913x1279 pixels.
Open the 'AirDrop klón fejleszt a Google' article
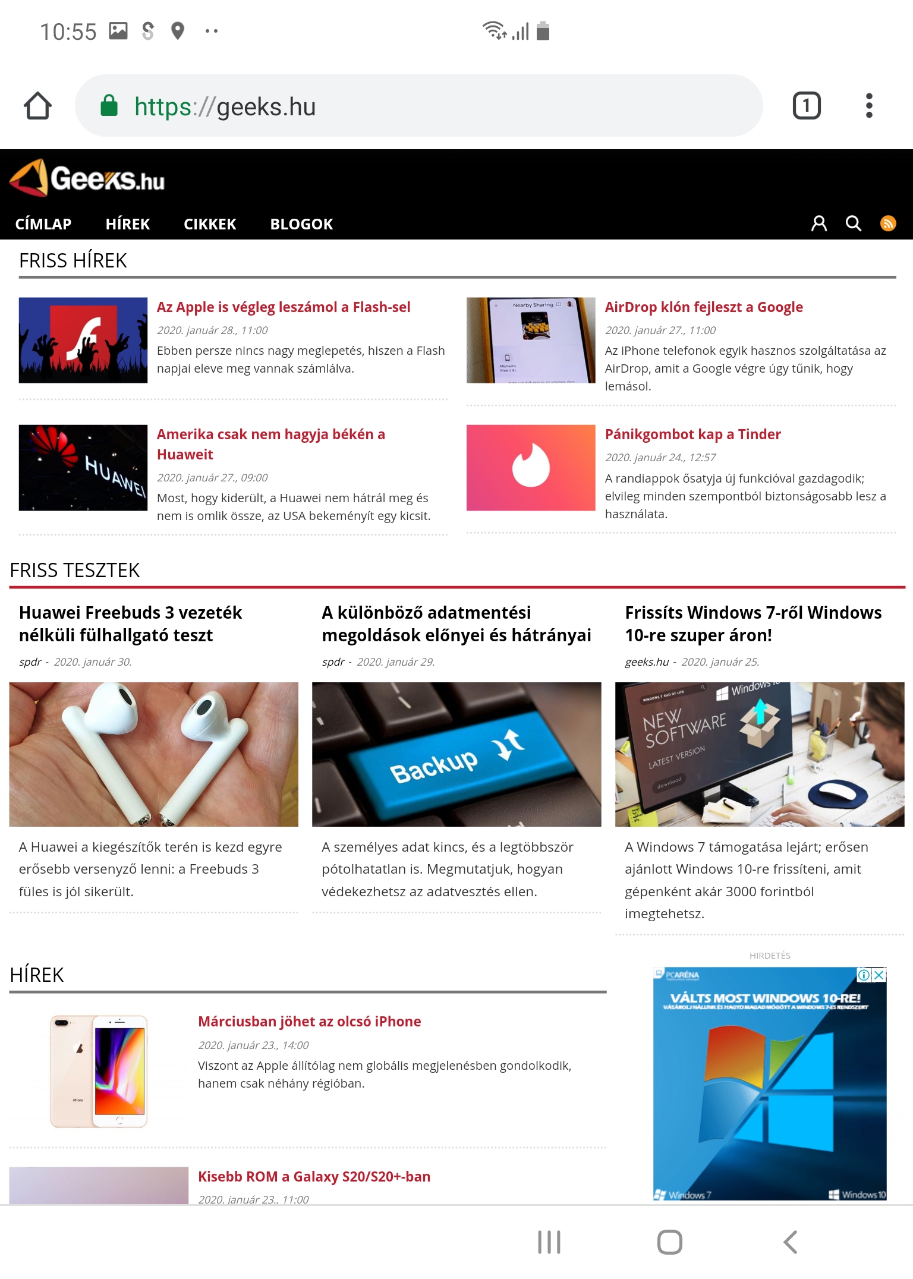click(x=704, y=307)
